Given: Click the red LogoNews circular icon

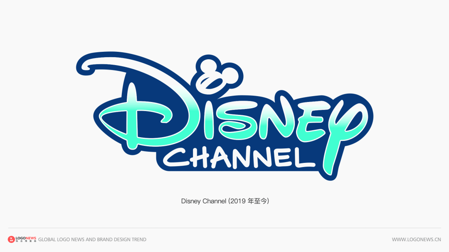Looking at the screenshot, I should (x=11, y=239).
